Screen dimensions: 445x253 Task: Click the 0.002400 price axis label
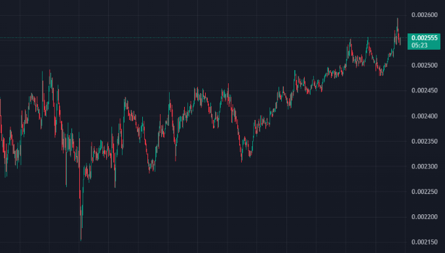[424, 116]
